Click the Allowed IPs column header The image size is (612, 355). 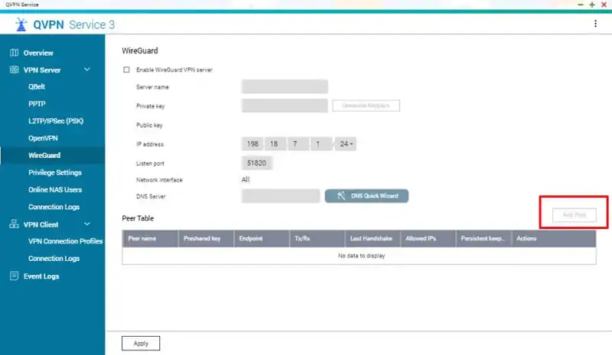tap(428, 238)
